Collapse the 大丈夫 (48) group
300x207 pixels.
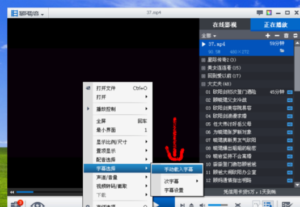coord(204,84)
